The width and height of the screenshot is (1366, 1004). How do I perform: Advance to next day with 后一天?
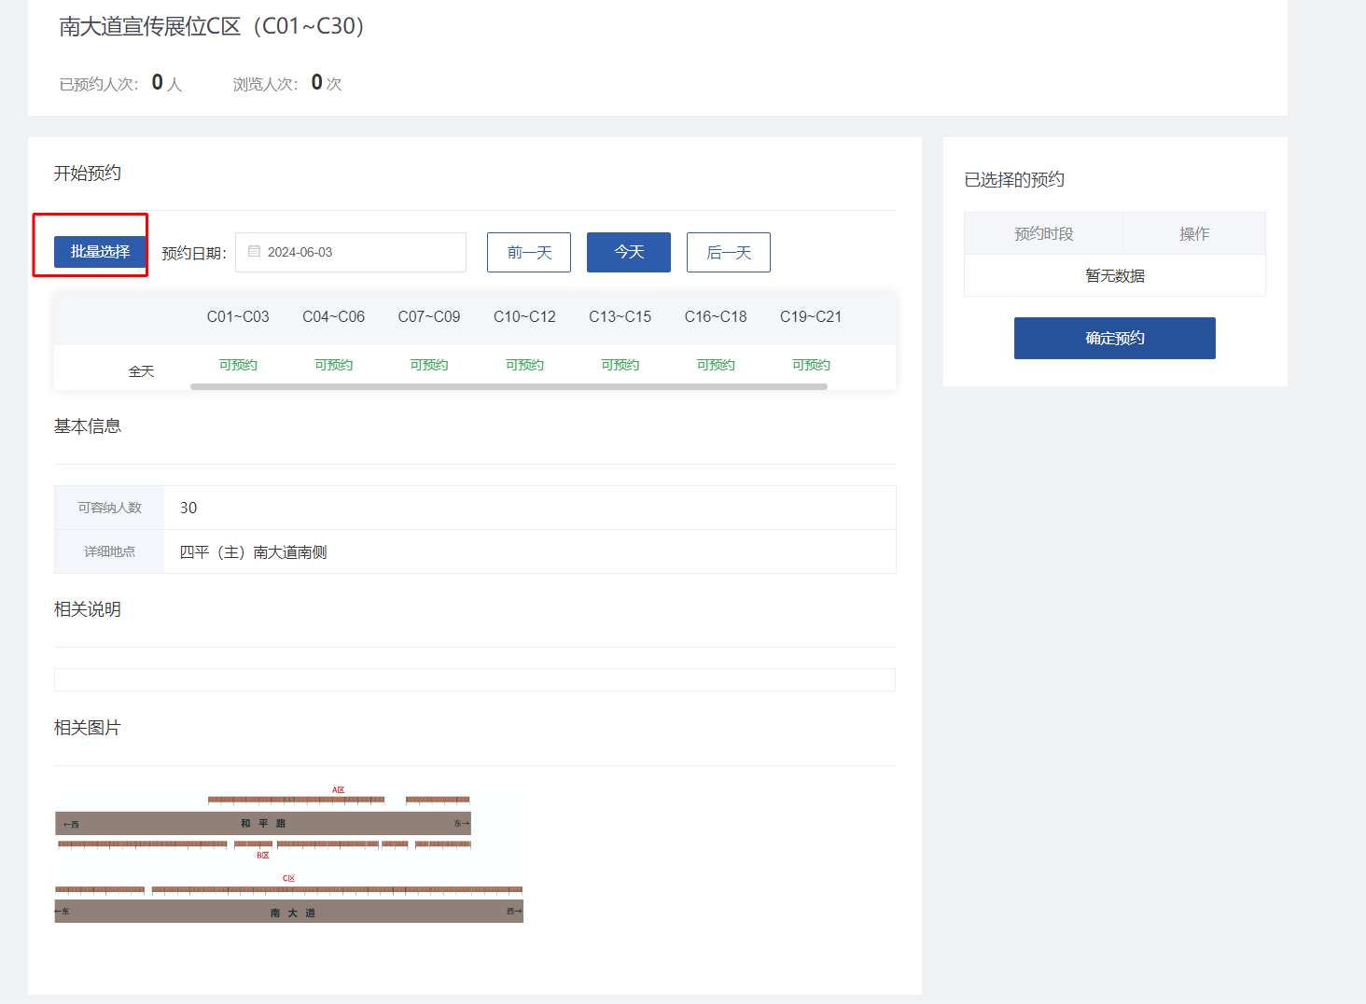point(728,253)
